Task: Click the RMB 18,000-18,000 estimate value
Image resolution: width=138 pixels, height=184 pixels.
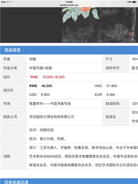Action: point(47,77)
